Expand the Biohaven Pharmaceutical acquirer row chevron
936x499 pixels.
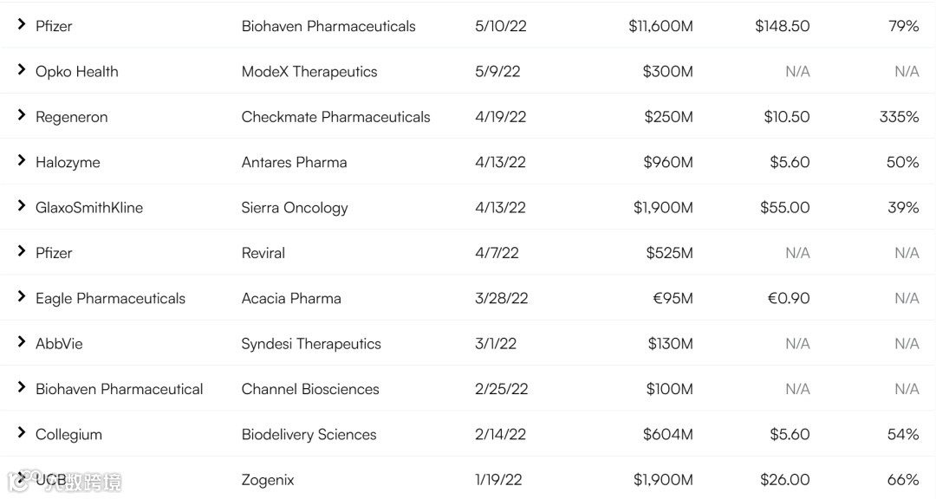click(22, 387)
